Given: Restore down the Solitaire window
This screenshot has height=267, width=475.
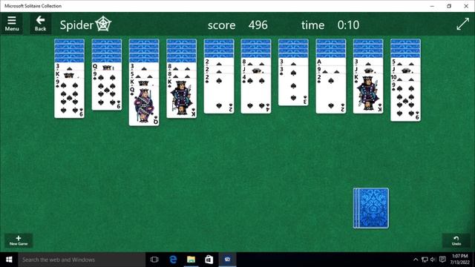Looking at the screenshot, I should pos(449,6).
